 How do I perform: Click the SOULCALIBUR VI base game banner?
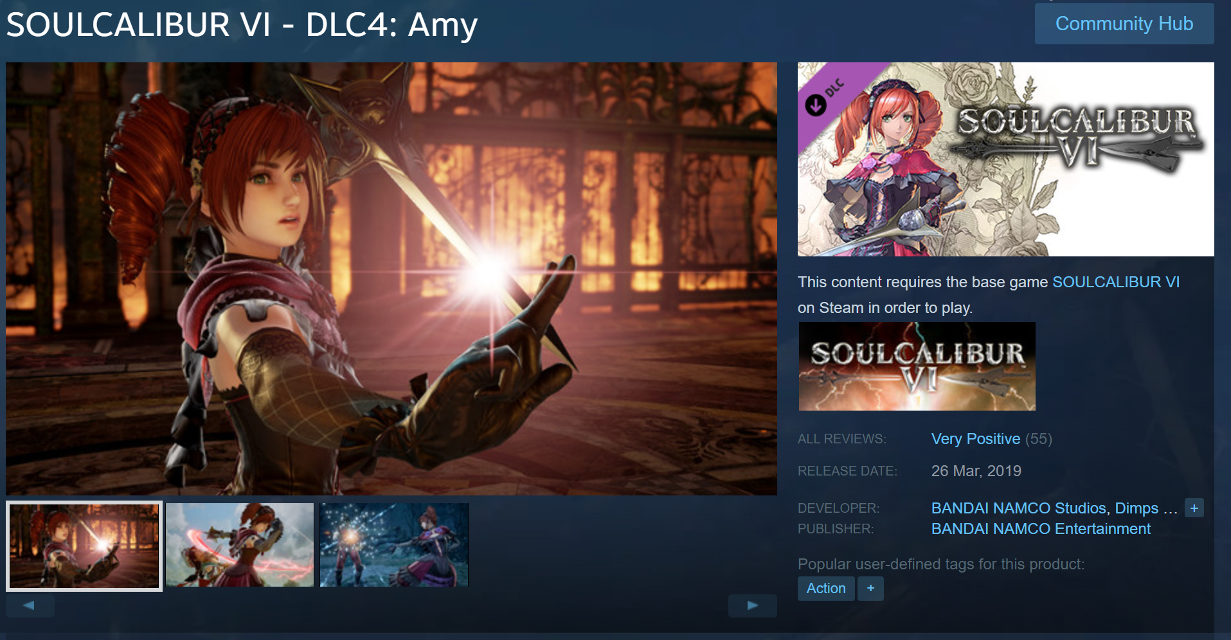point(917,366)
